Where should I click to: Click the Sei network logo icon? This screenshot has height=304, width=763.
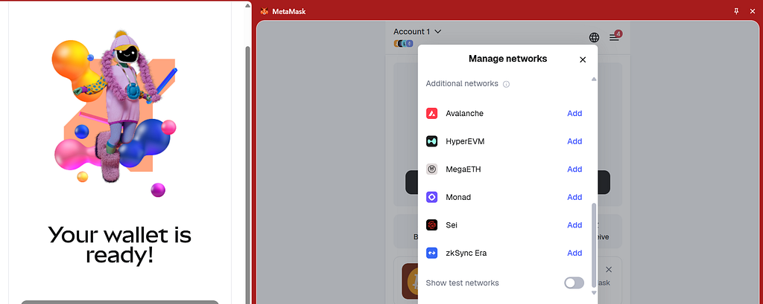432,225
